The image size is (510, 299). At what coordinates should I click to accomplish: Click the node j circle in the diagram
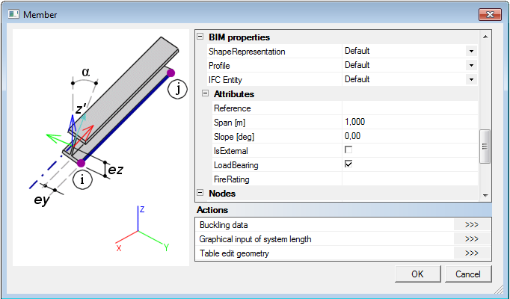point(176,90)
